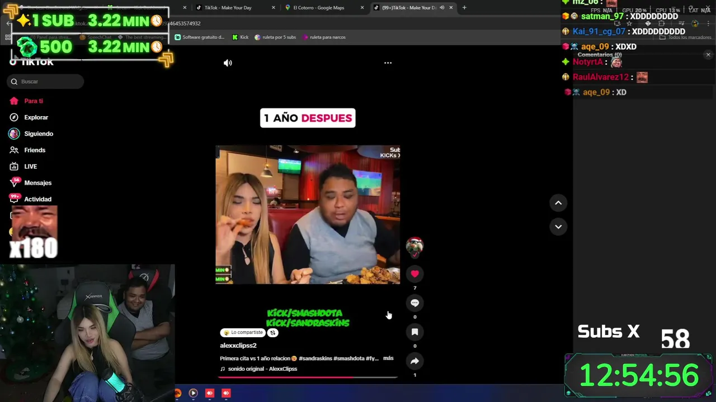Close the Comentarios panel with the X
This screenshot has width=716, height=402.
coord(708,55)
